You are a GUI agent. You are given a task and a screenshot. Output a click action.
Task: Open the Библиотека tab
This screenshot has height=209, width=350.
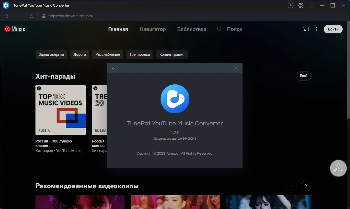click(x=192, y=29)
